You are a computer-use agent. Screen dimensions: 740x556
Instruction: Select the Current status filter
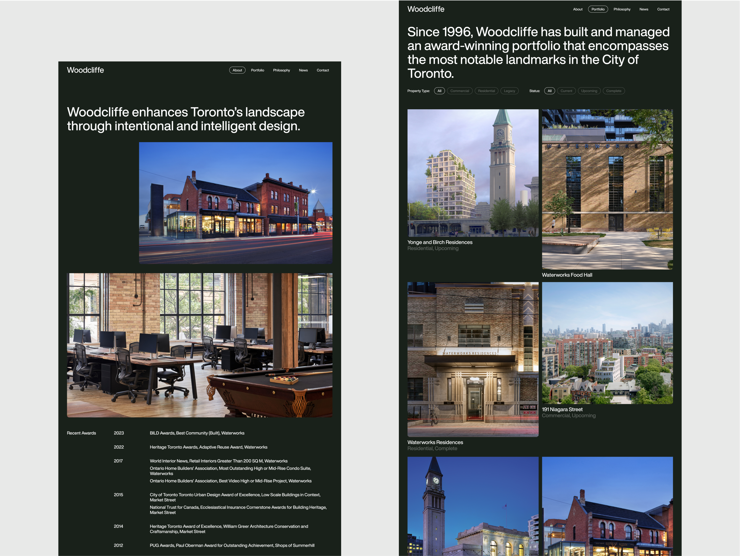pyautogui.click(x=566, y=91)
